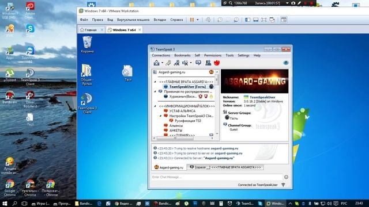
Task: Click the Asgard-Gaming banner image
Action: 254,81
